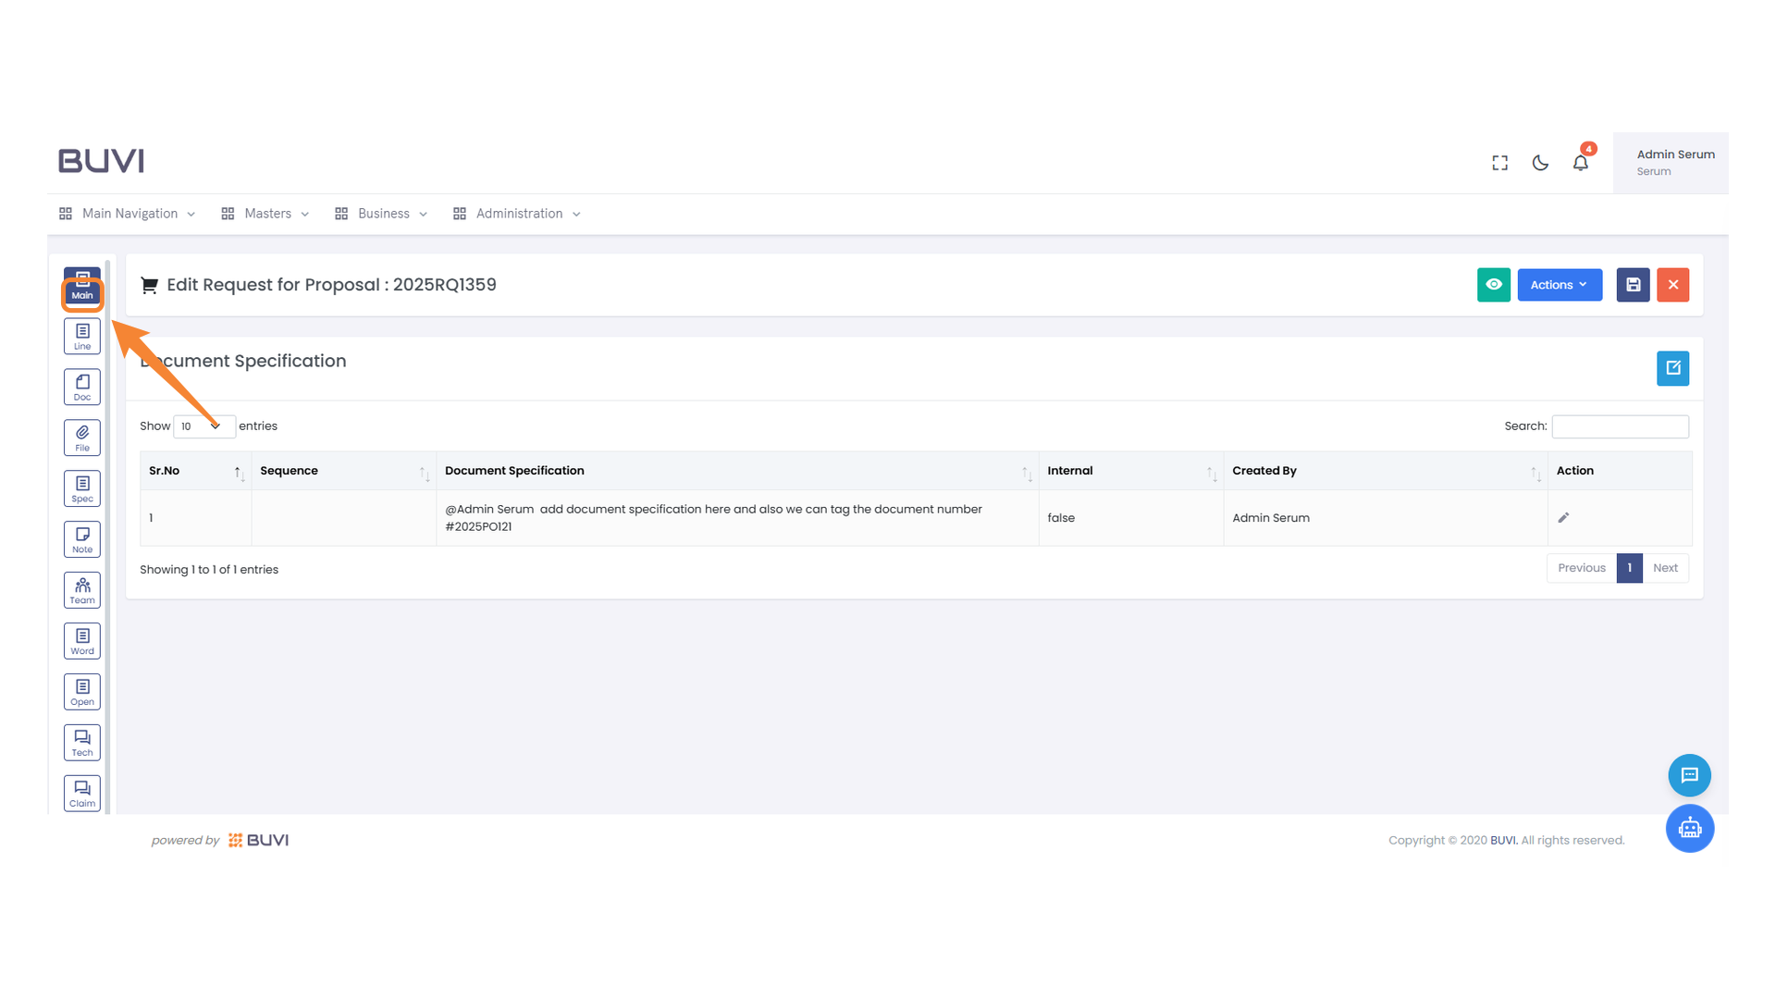Click the Next pagination button

(x=1664, y=568)
